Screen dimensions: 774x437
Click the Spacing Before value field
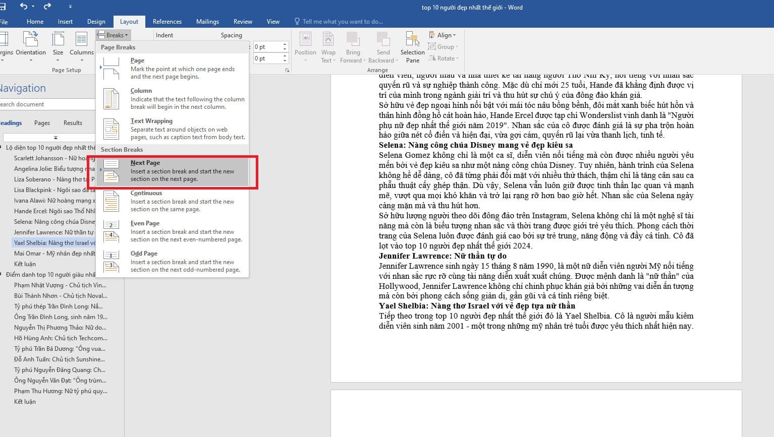(267, 47)
